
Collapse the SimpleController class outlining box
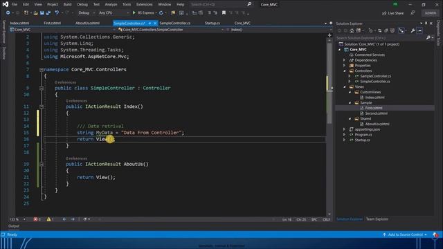coord(42,88)
